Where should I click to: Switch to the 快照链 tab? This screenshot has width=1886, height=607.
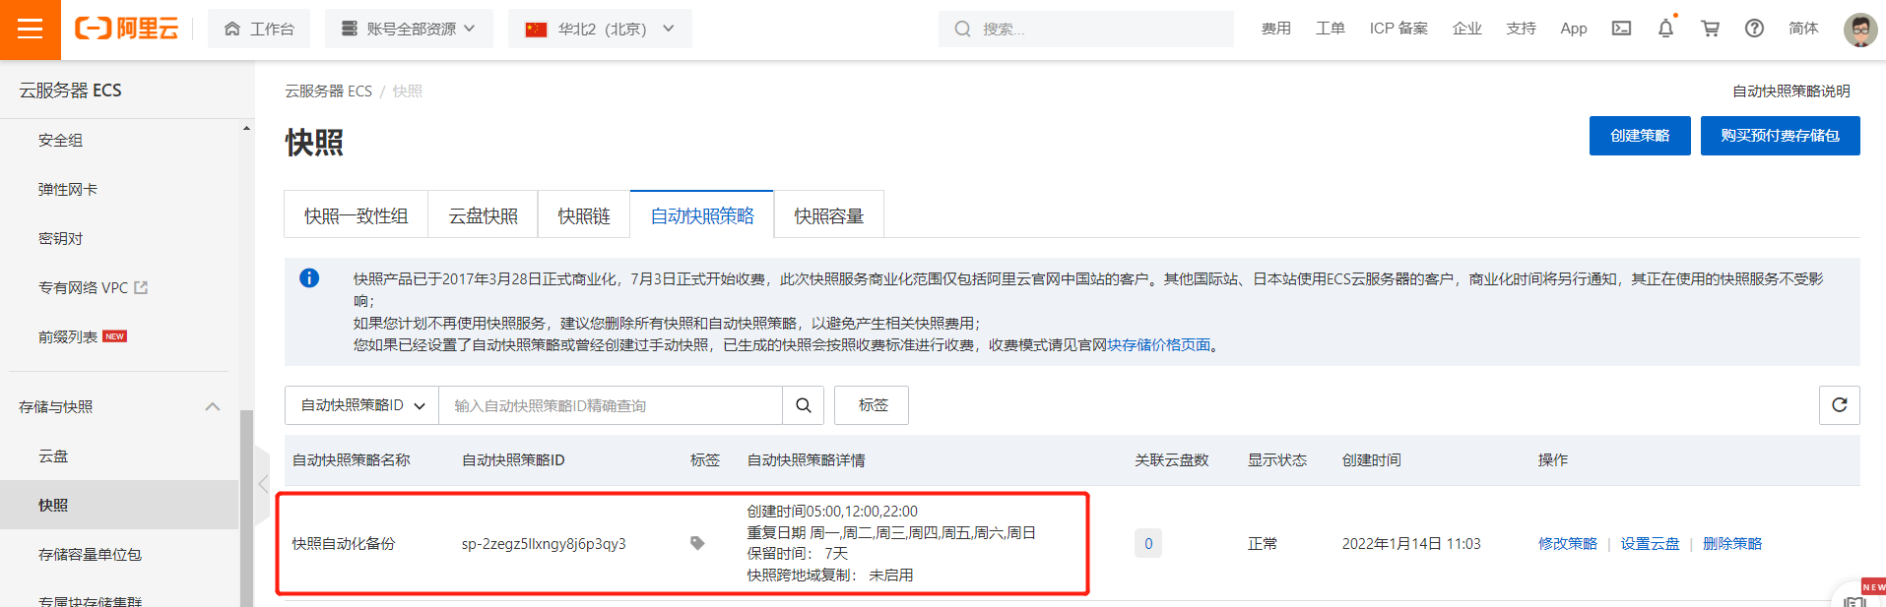pyautogui.click(x=584, y=215)
